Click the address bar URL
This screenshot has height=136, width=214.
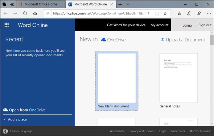(101, 13)
